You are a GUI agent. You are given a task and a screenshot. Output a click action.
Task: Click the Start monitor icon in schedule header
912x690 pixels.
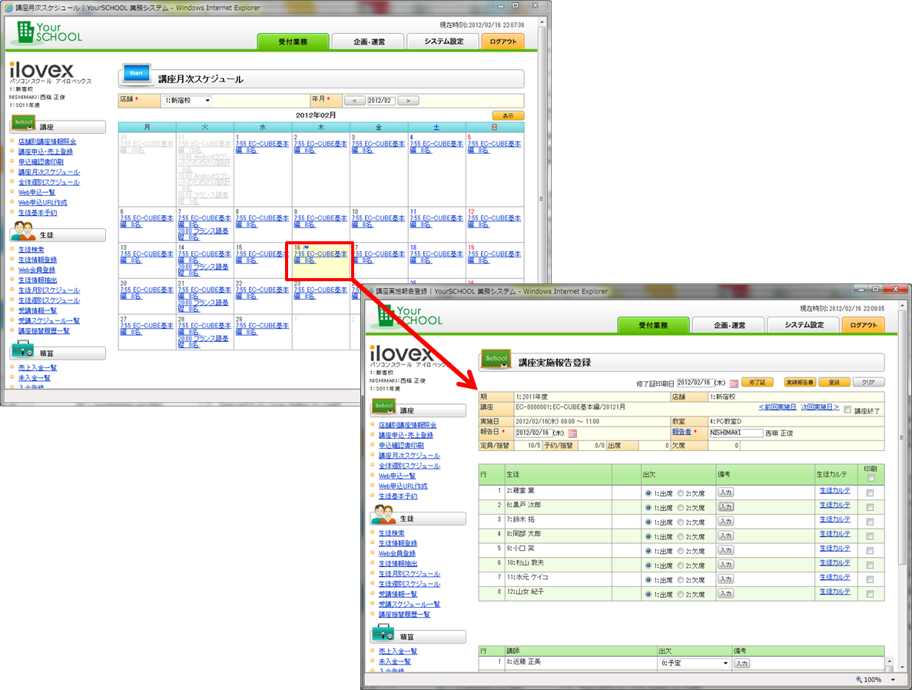click(x=137, y=75)
